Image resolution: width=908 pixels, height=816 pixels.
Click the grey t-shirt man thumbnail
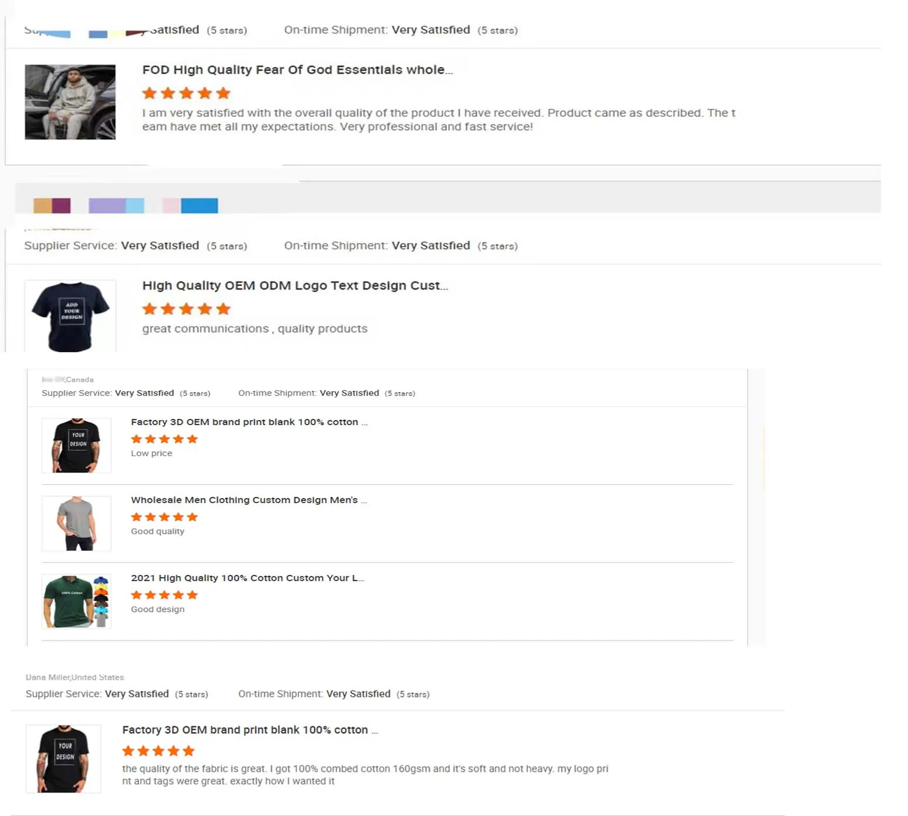tap(76, 524)
